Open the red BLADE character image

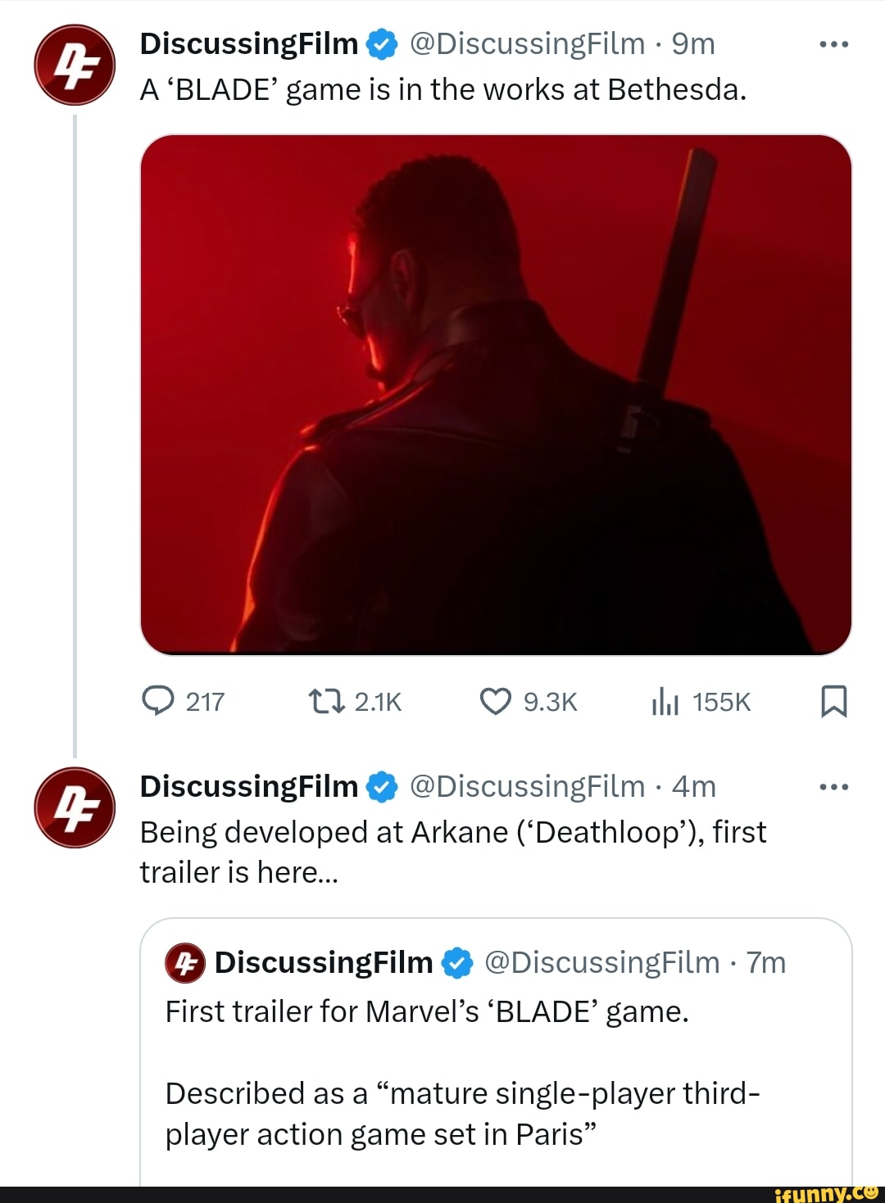click(496, 395)
